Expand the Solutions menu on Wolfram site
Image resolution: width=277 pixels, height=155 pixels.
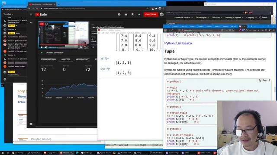coord(217,17)
